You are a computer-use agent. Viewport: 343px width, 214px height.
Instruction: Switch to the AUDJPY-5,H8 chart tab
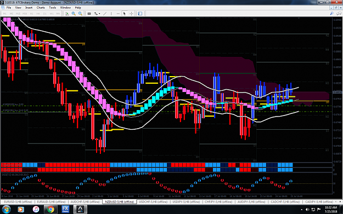click(x=251, y=202)
